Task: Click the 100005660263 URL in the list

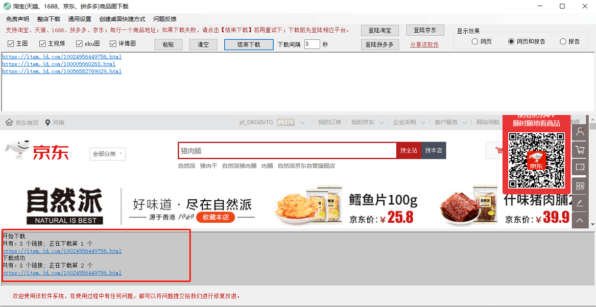Action: coord(59,64)
